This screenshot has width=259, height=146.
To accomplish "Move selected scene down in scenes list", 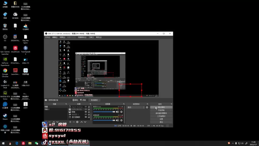I will click(57, 122).
